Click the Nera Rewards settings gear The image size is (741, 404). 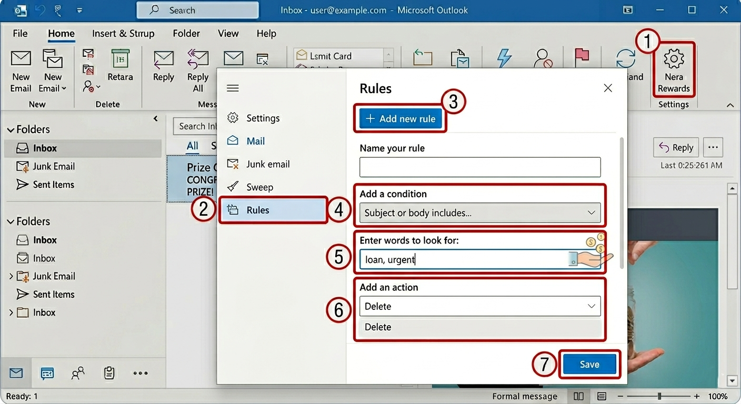(x=674, y=68)
